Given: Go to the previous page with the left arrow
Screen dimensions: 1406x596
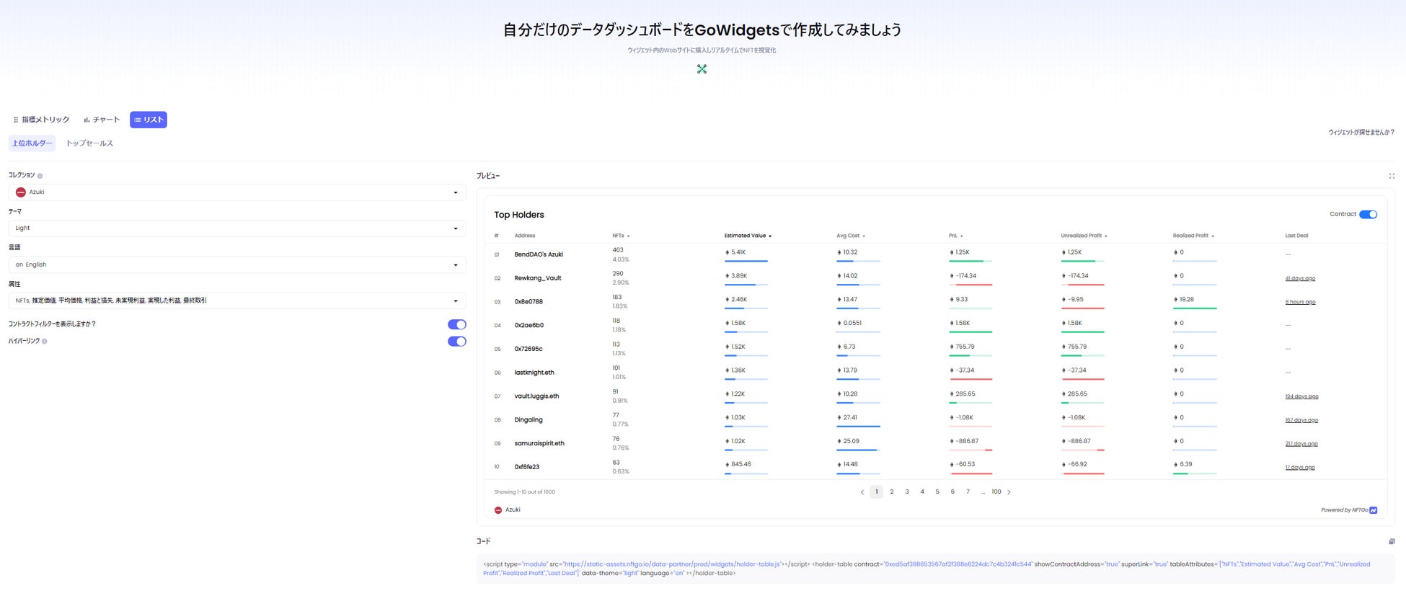Looking at the screenshot, I should pyautogui.click(x=862, y=492).
